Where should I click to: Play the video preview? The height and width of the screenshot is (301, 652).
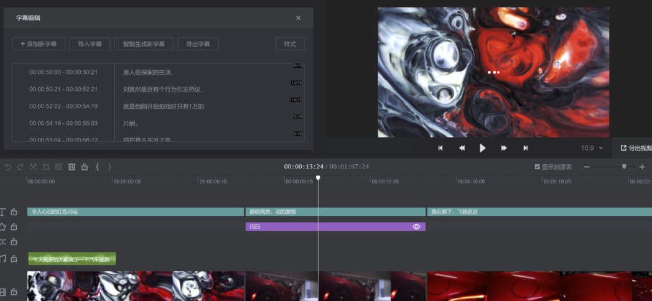[482, 148]
